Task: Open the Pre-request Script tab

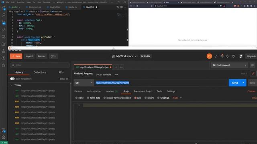Action: pyautogui.click(x=143, y=91)
